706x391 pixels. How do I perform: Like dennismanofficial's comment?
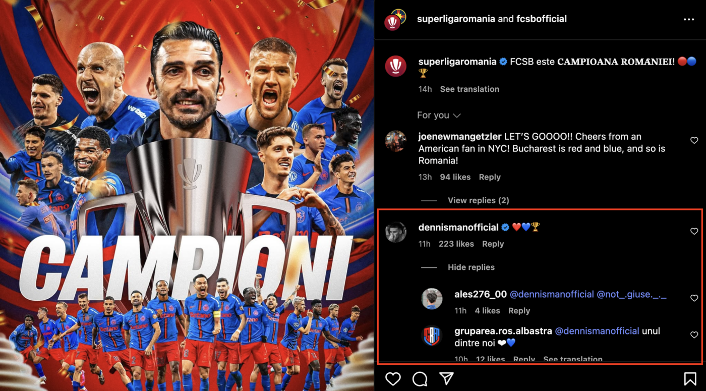694,231
